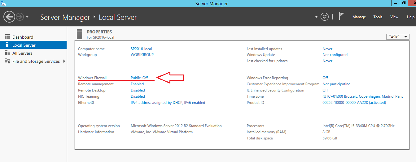Restore down the Server Manager window
This screenshot has width=416, height=162.
point(404,3)
